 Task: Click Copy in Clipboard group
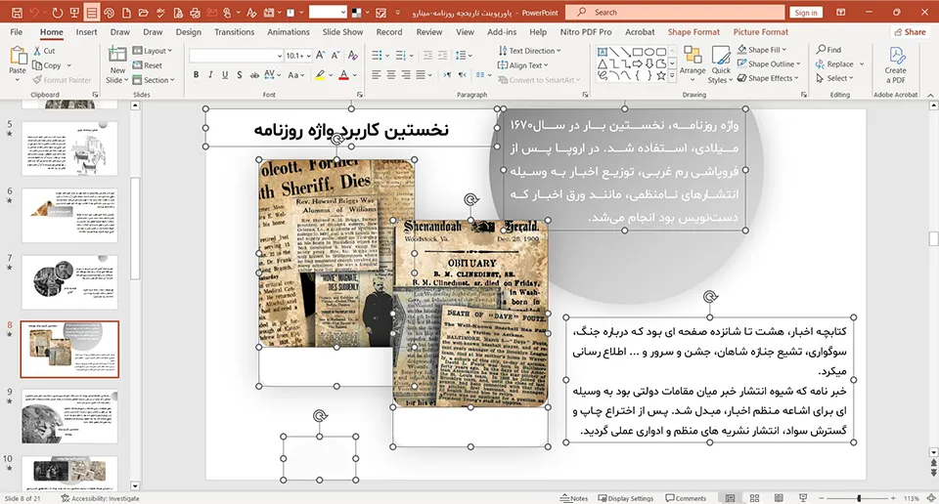tap(47, 65)
